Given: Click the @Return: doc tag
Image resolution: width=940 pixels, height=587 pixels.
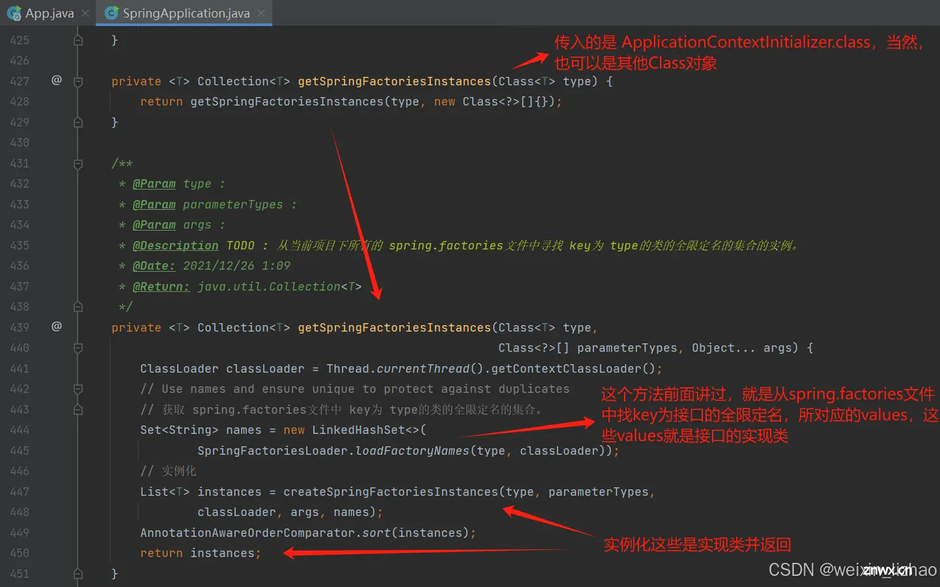Looking at the screenshot, I should (161, 287).
